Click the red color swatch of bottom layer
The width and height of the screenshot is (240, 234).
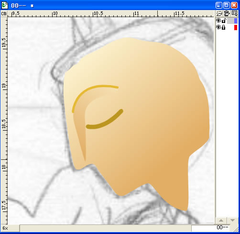(x=236, y=27)
